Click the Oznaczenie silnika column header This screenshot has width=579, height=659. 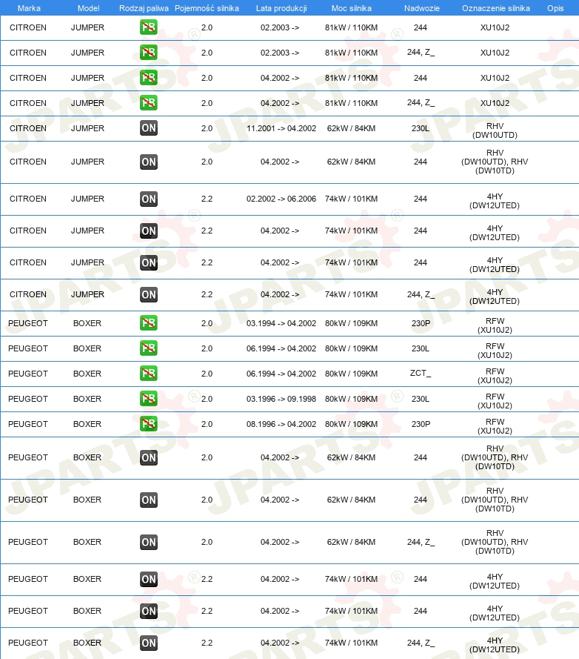(x=496, y=8)
